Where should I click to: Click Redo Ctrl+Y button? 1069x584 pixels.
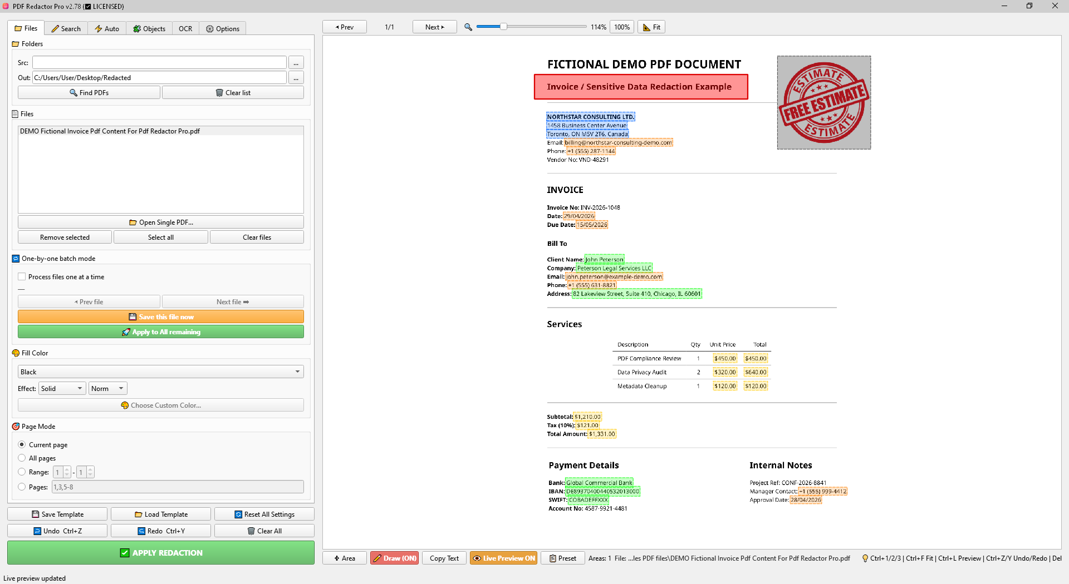pos(161,531)
